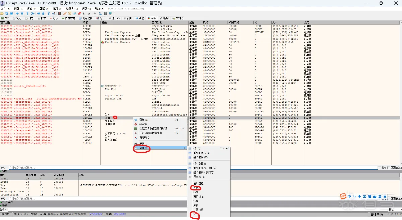
Task: Click the # hash toolbar icon
Action: (89, 13)
